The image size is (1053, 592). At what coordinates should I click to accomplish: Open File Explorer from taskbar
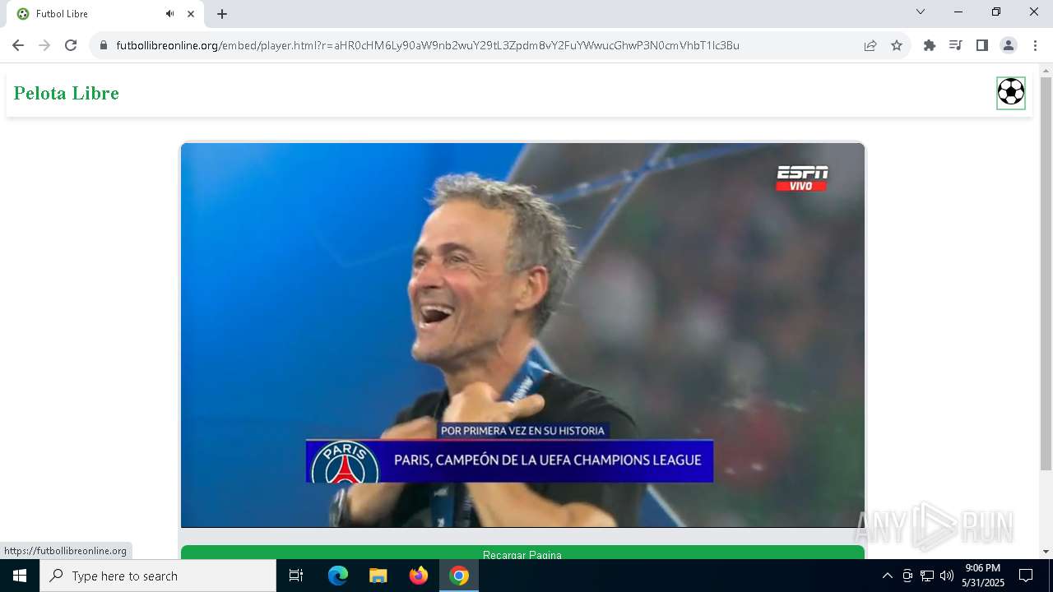tap(378, 576)
